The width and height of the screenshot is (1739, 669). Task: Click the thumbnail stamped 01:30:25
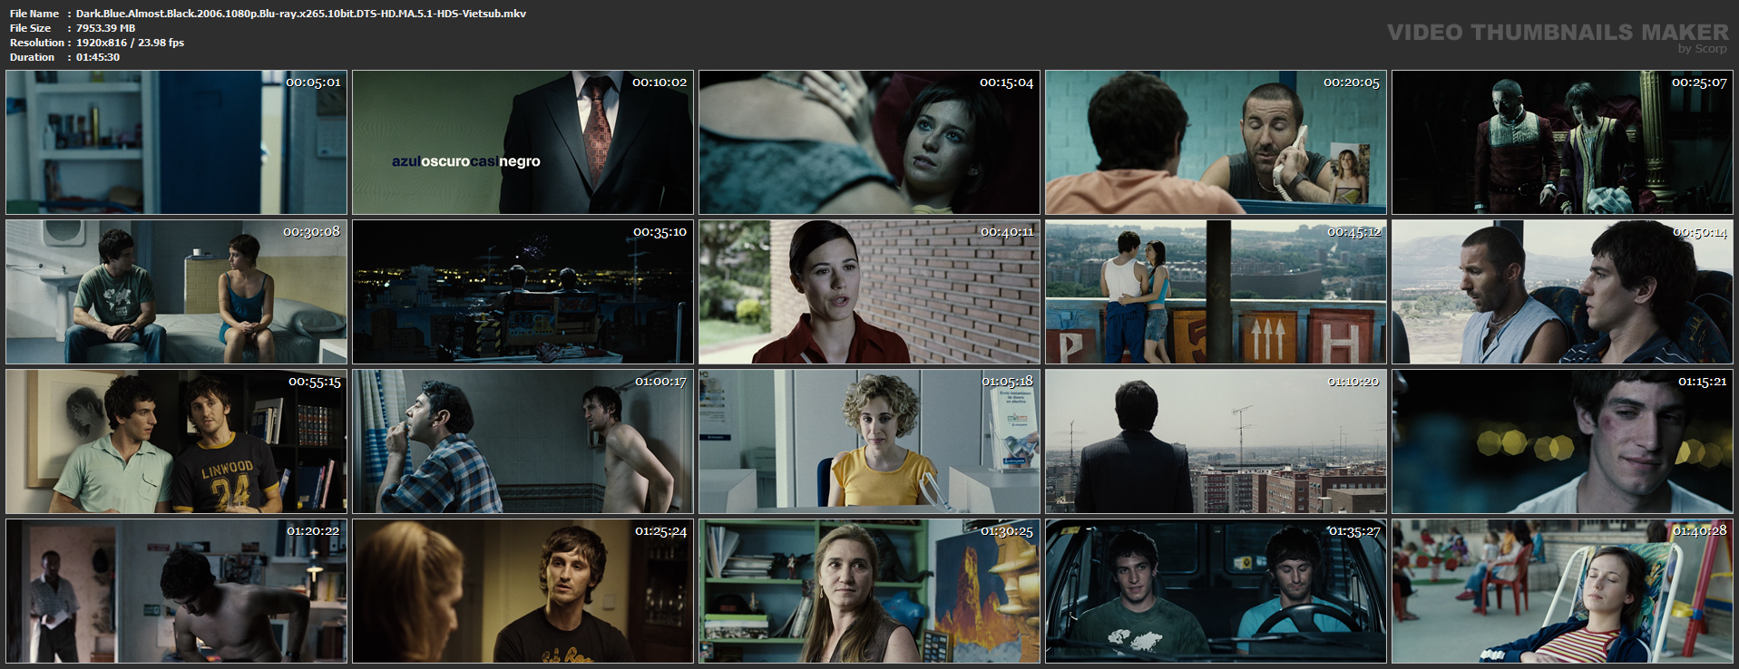point(869,591)
